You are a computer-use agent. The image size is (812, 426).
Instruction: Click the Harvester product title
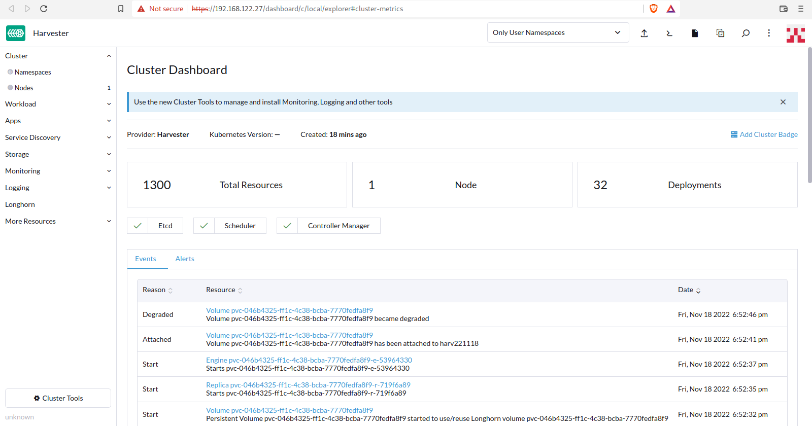[51, 33]
